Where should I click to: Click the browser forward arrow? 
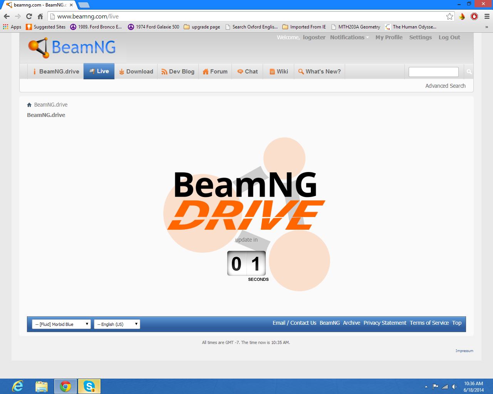pos(18,16)
